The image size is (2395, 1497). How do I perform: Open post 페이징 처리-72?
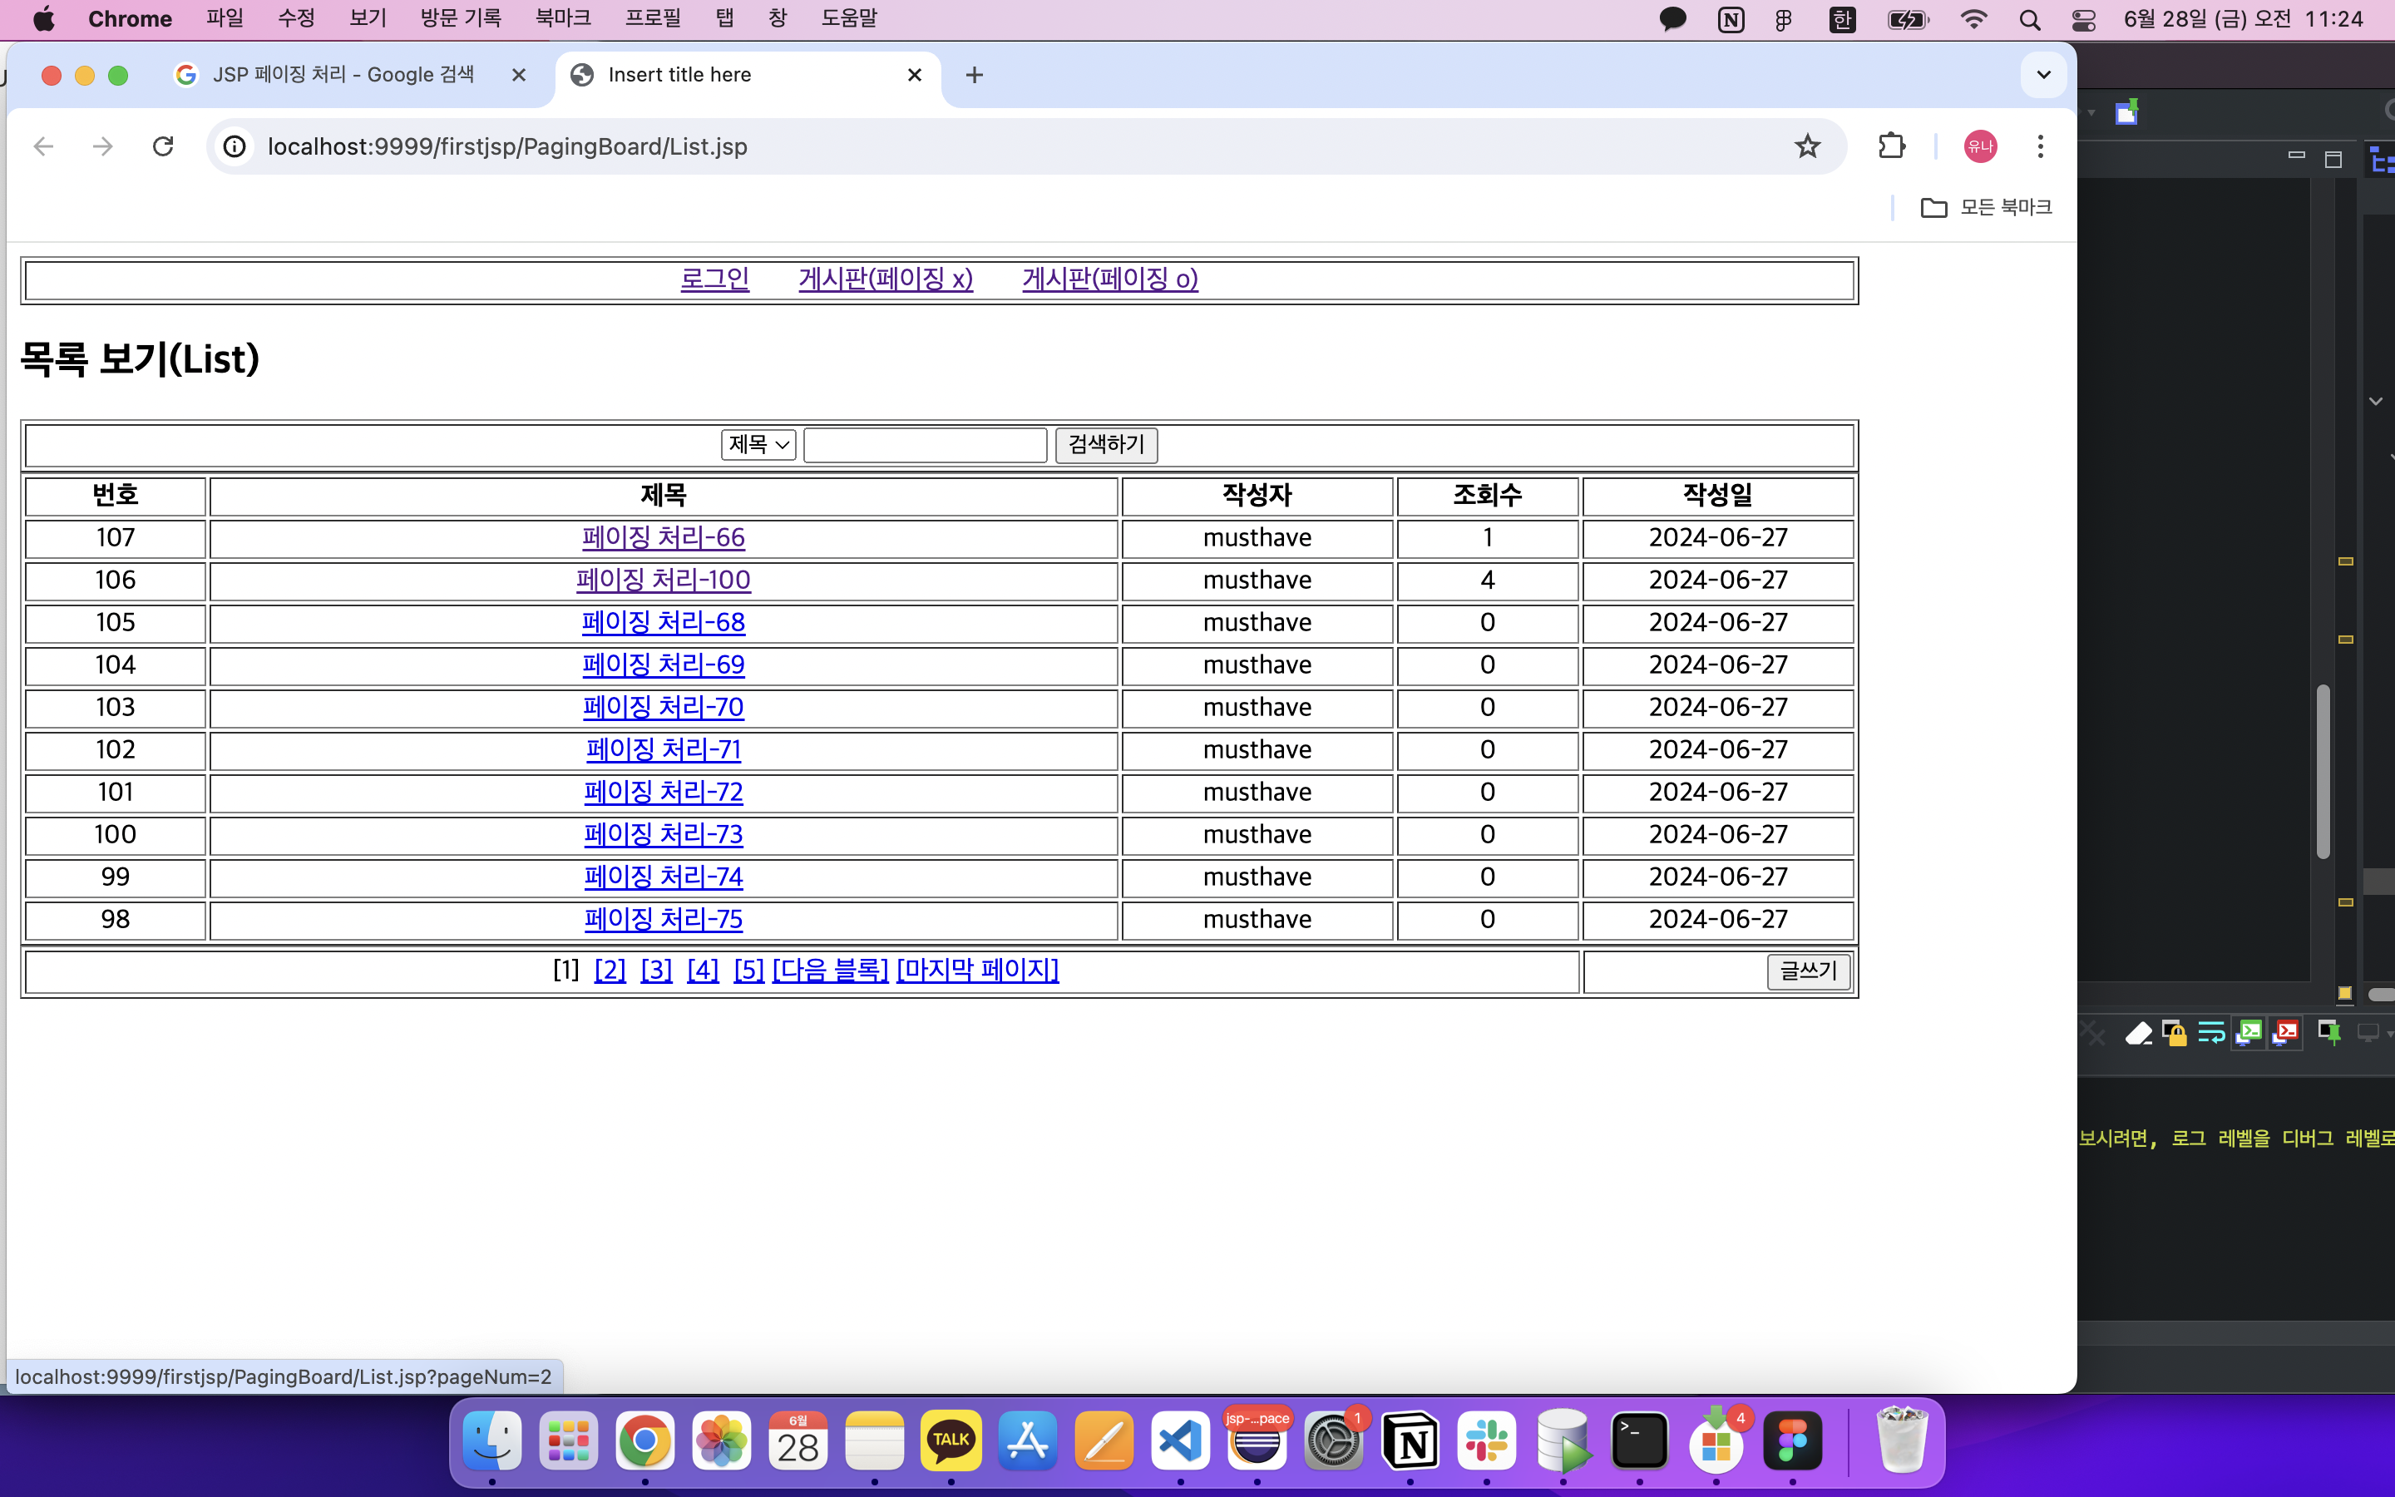pyautogui.click(x=663, y=793)
